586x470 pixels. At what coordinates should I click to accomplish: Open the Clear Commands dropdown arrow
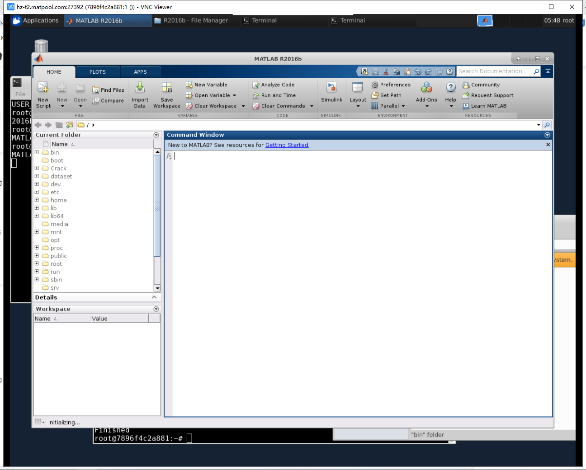[312, 106]
